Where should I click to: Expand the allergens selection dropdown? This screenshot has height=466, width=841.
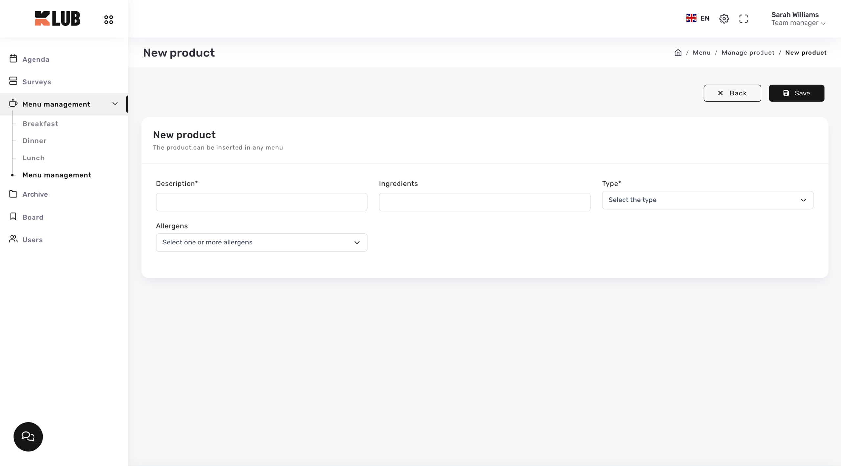click(x=261, y=242)
